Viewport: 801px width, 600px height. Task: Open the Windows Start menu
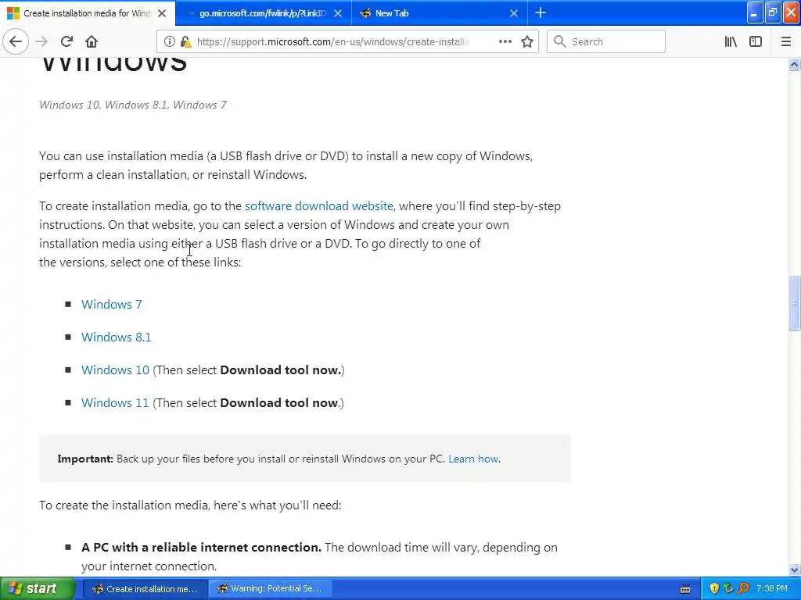tap(38, 588)
